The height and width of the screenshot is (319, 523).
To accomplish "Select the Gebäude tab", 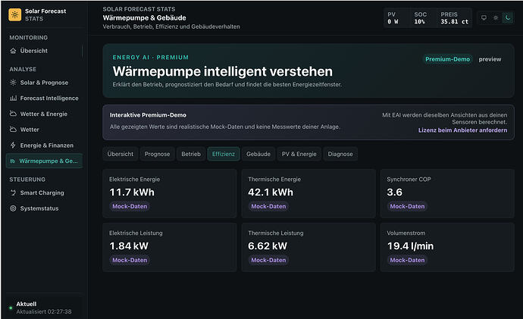I will [x=258, y=154].
